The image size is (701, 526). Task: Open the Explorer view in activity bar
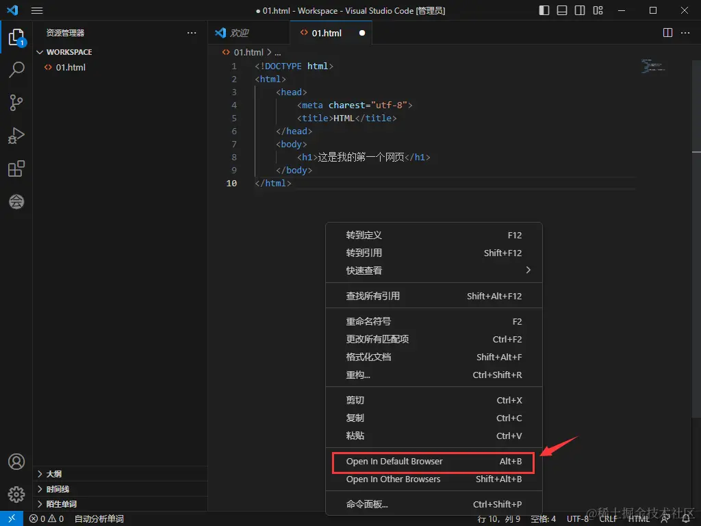(16, 37)
